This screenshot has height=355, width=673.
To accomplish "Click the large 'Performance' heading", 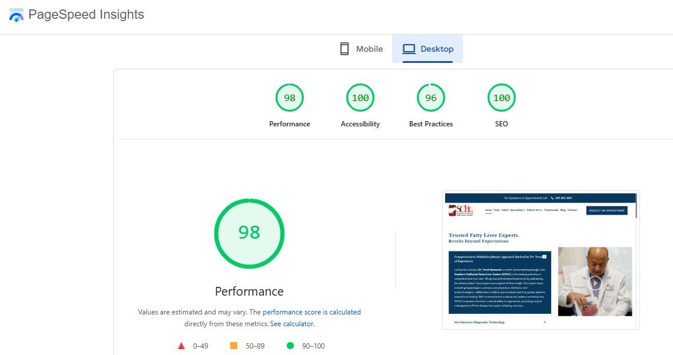I will coord(250,291).
